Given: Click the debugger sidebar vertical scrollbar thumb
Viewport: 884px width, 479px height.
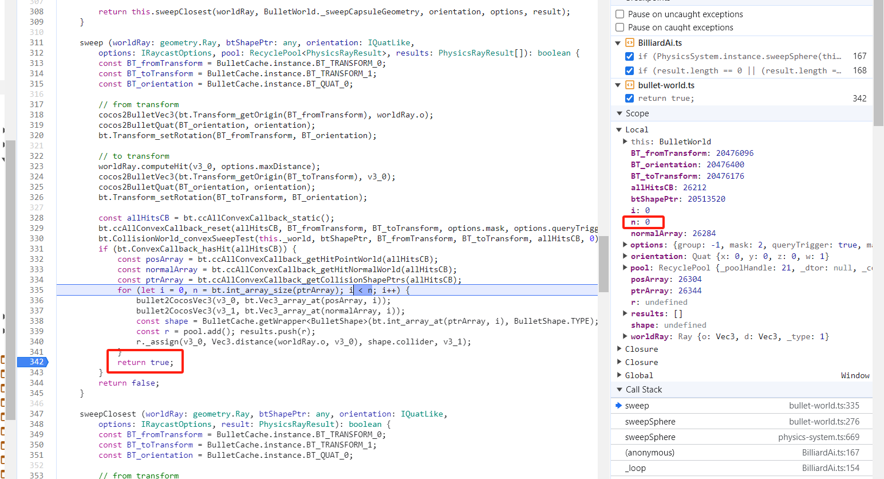Looking at the screenshot, I should [x=878, y=63].
